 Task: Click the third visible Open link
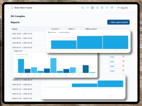click(x=112, y=66)
